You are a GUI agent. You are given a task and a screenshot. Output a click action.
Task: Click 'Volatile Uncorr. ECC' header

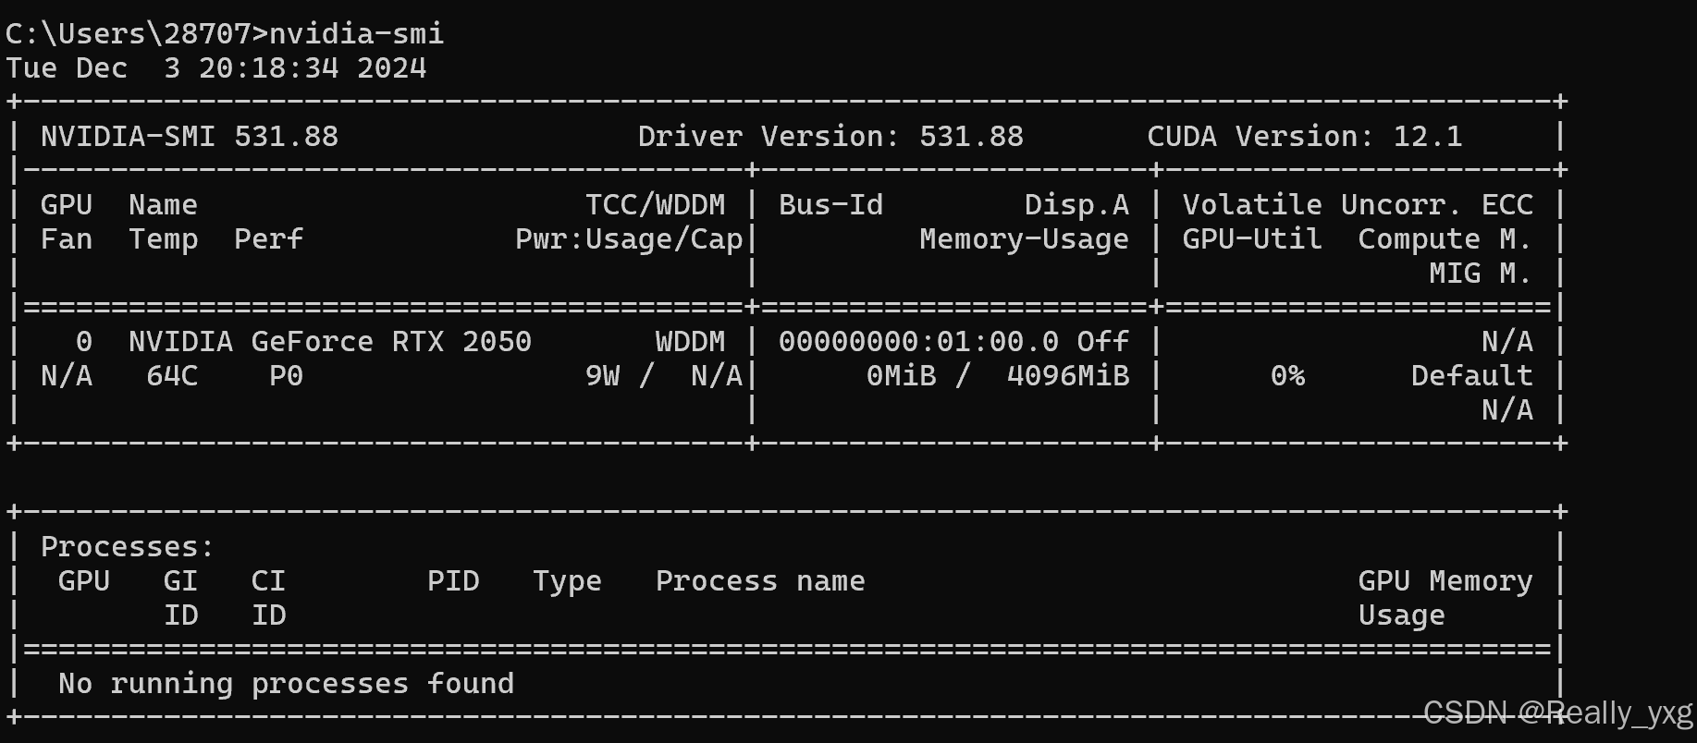(1358, 205)
